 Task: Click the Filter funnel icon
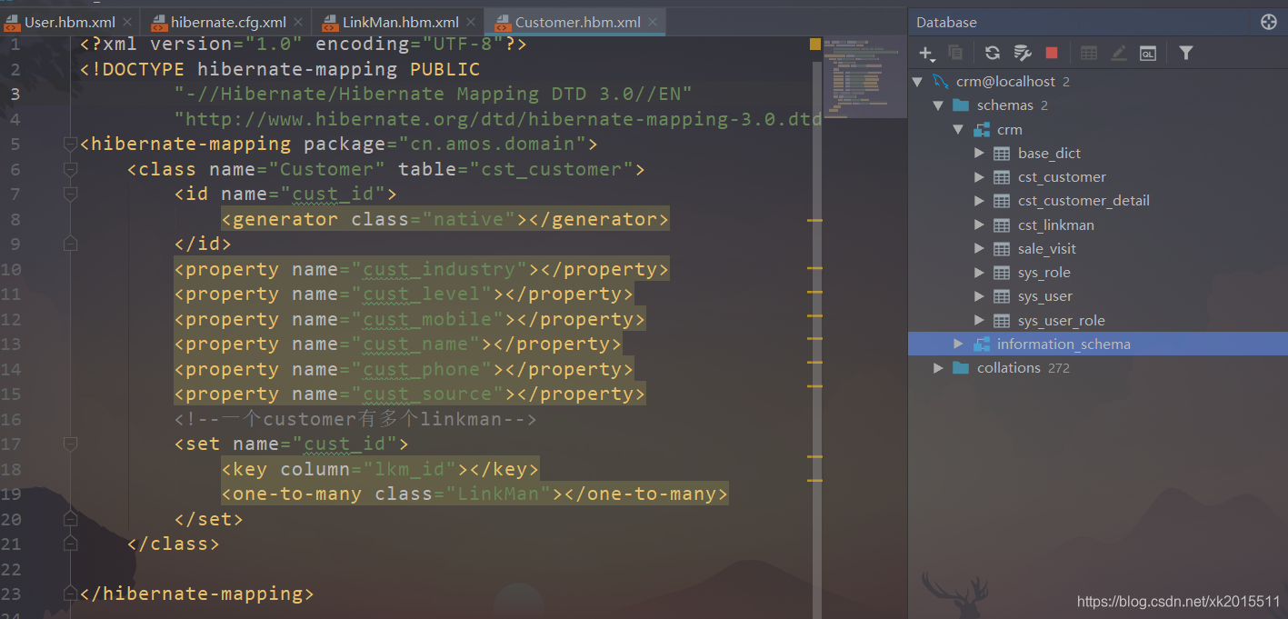pos(1186,53)
